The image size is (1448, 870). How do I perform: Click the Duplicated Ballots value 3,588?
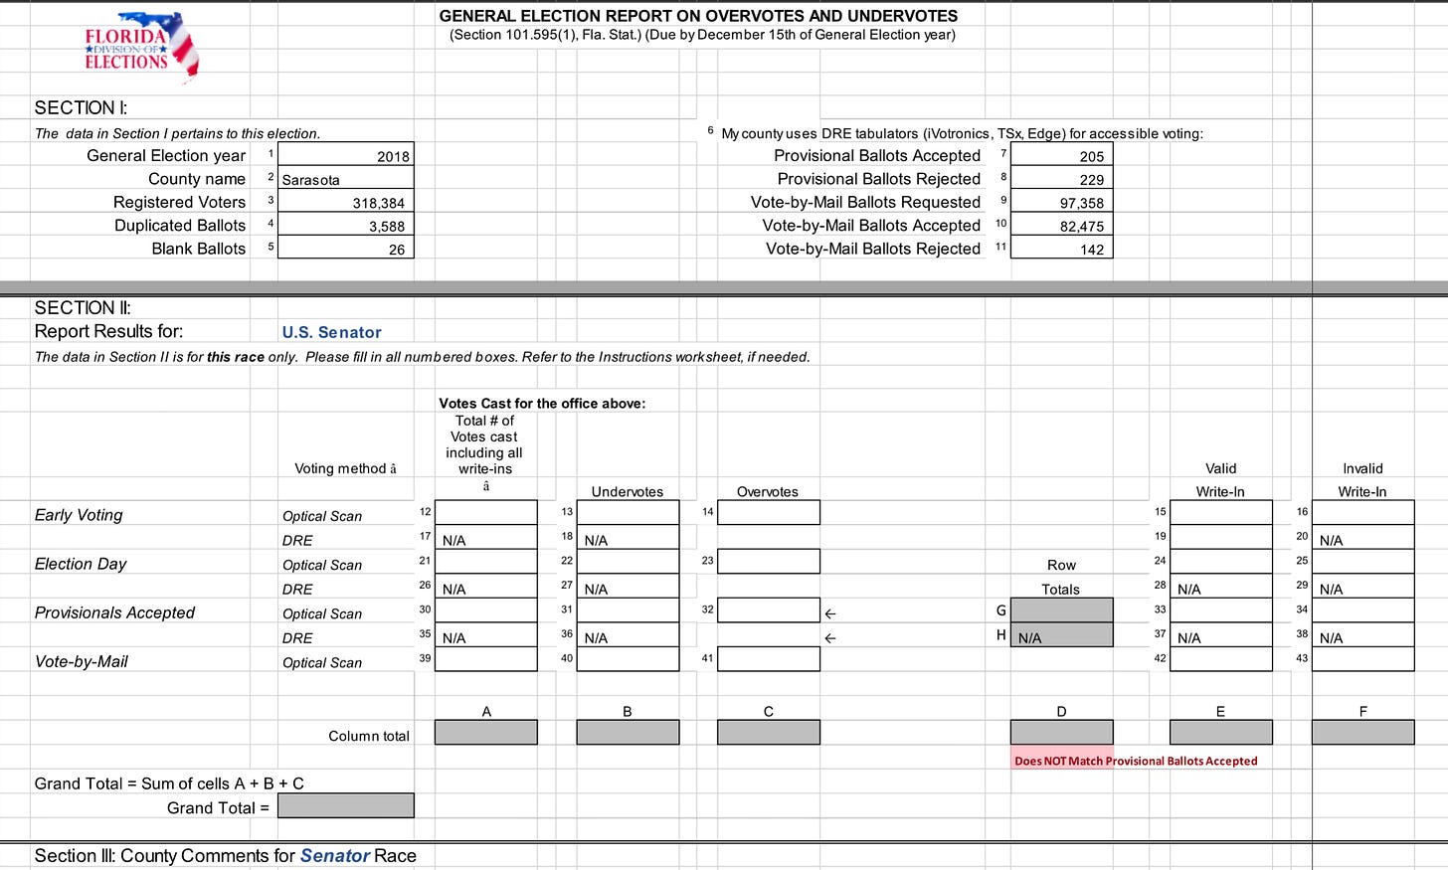click(x=345, y=225)
